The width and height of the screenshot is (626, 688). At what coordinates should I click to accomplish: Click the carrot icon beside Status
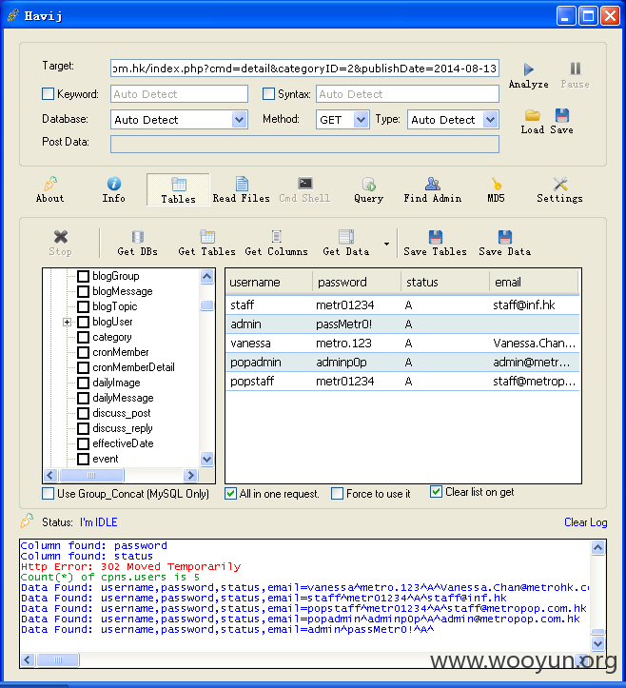pyautogui.click(x=27, y=521)
